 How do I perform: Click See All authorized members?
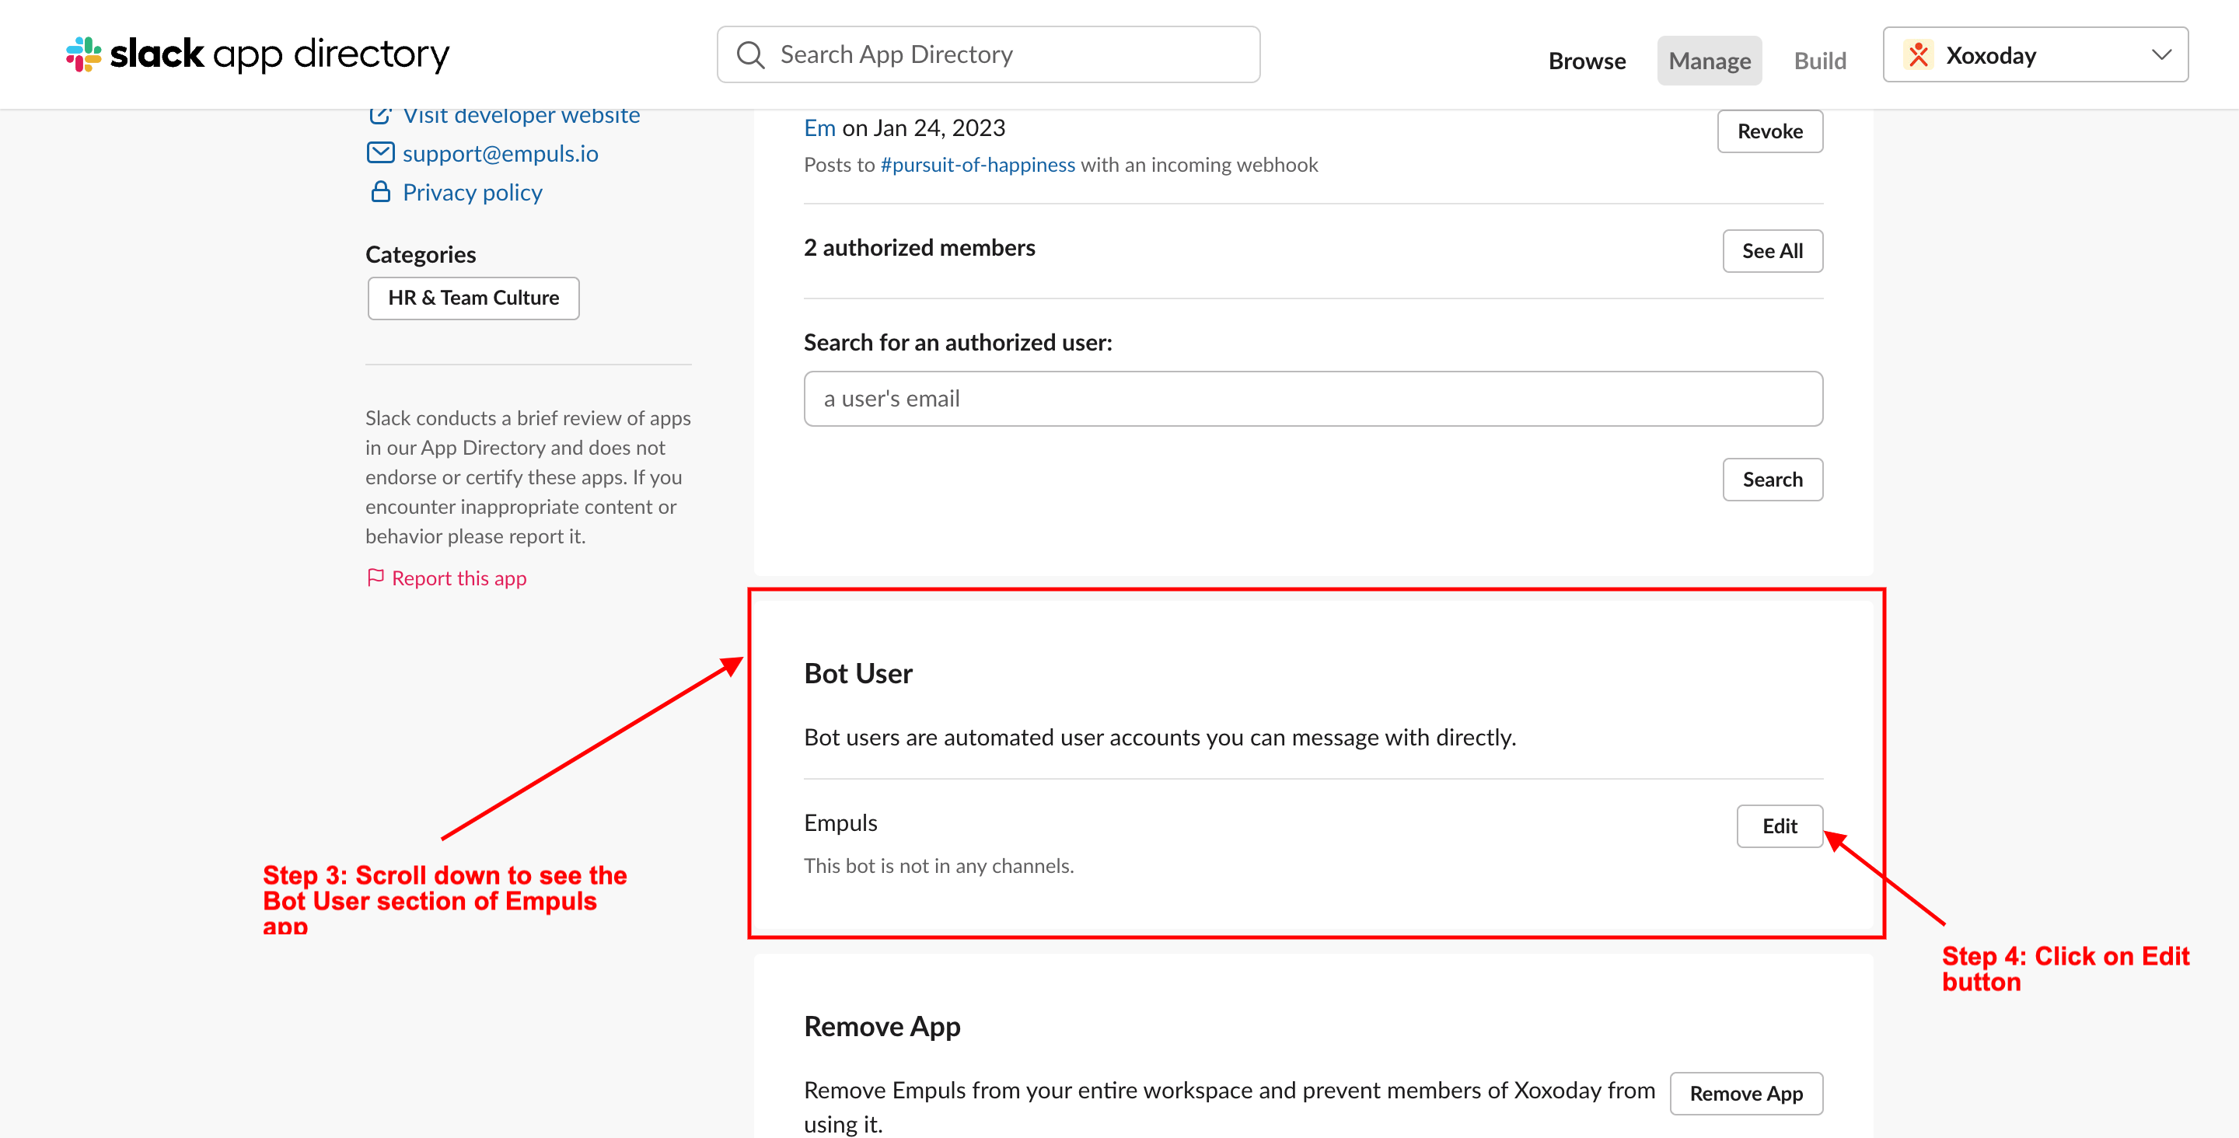coord(1773,251)
